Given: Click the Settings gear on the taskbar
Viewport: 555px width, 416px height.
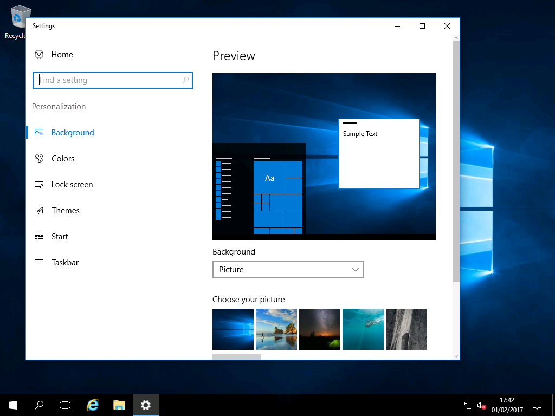Looking at the screenshot, I should point(146,405).
